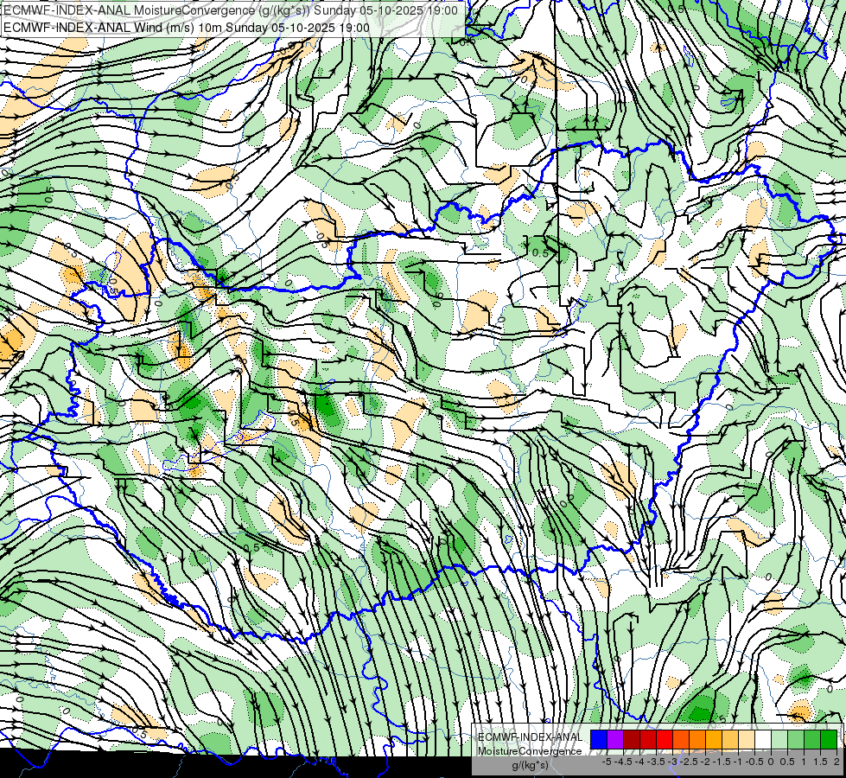The width and height of the screenshot is (846, 778).
Task: Click the -5 legend tick label
Action: click(607, 762)
